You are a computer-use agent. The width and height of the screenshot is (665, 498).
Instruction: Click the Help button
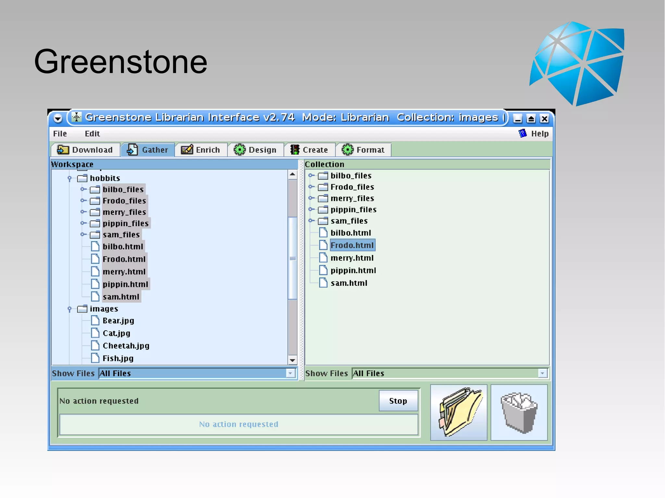[533, 134]
